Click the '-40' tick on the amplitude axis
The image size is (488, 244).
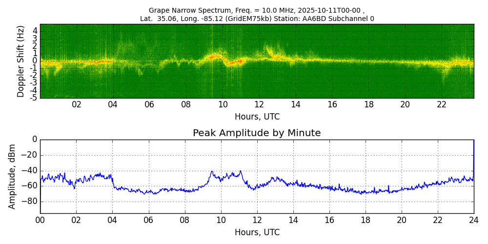click(30, 171)
